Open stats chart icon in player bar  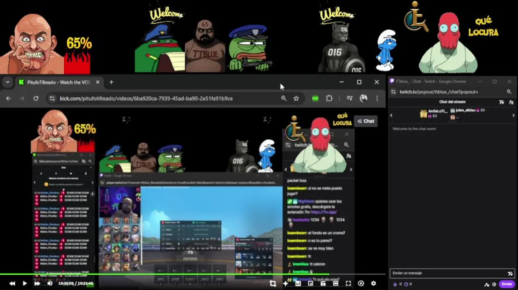pos(298,284)
